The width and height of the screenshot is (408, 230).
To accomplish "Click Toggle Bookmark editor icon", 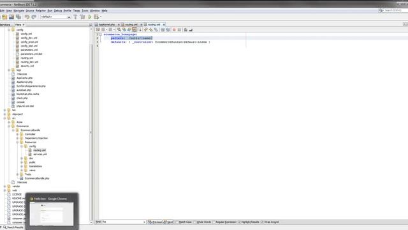I will tap(156, 30).
